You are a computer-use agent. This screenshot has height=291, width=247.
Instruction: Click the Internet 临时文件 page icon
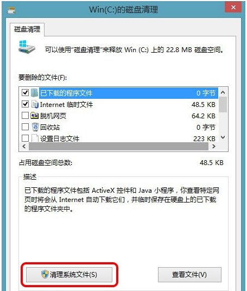pos(35,104)
